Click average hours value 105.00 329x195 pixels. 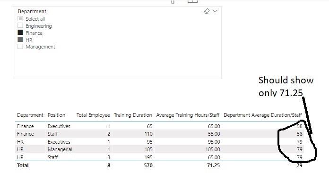213,149
